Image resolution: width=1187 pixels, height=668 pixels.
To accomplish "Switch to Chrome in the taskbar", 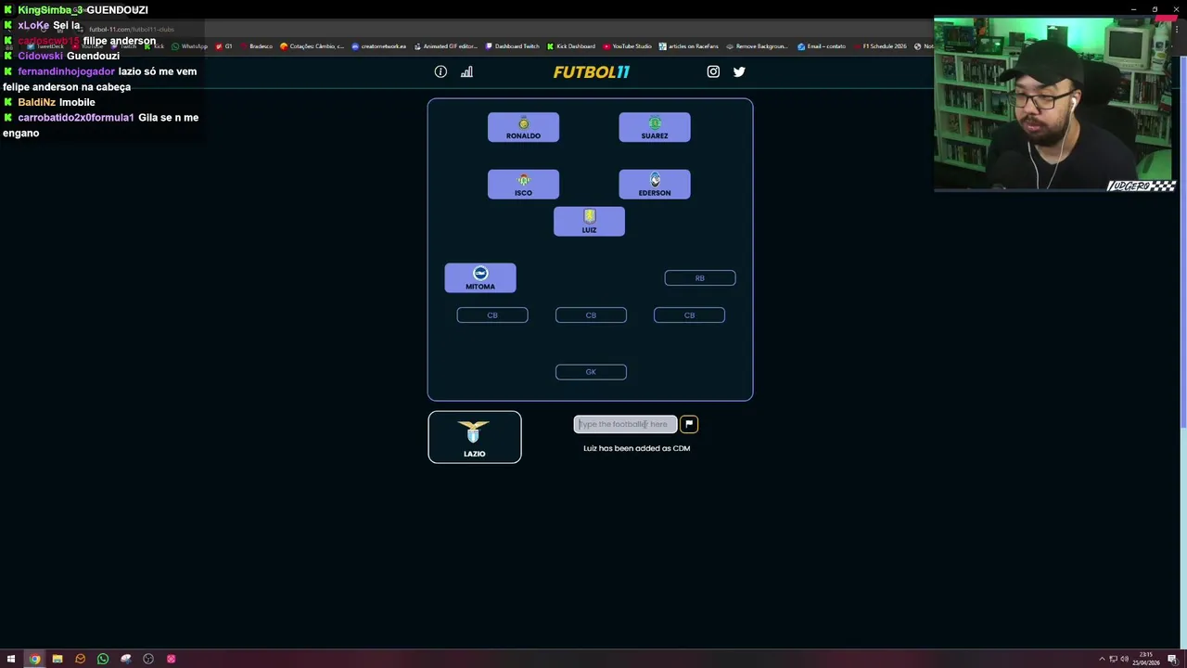I will 34,659.
